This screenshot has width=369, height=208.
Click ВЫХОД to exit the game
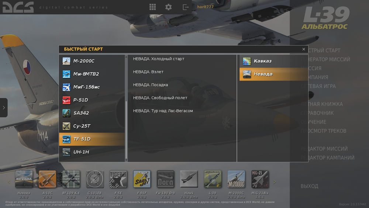point(310,186)
